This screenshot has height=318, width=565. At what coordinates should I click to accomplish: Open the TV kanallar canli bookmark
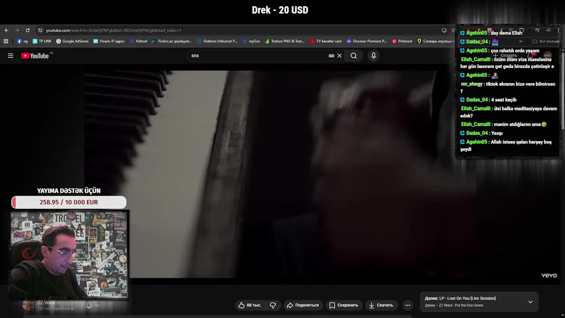click(326, 41)
